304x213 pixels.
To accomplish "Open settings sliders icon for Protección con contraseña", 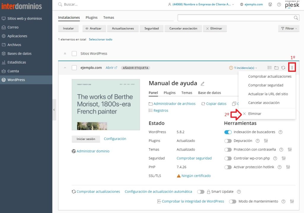I will click(290, 149).
